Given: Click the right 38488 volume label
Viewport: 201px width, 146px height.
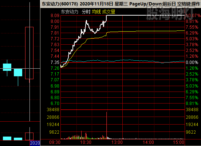Looking at the screenshot, I should 192,110.
